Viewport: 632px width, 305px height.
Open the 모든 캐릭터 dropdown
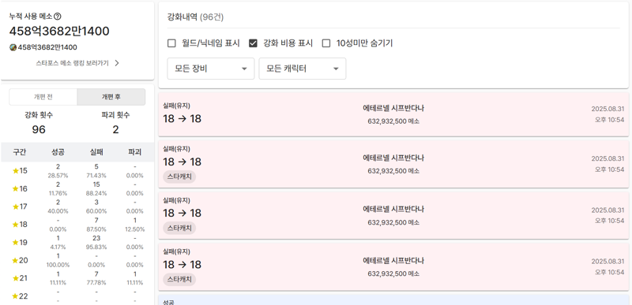point(303,69)
